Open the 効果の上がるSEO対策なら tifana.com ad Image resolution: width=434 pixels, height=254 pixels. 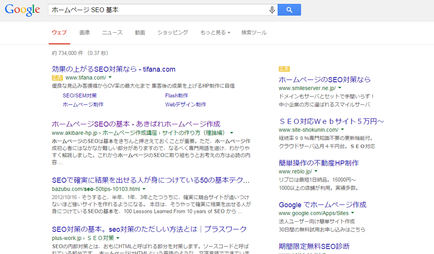[x=113, y=69]
